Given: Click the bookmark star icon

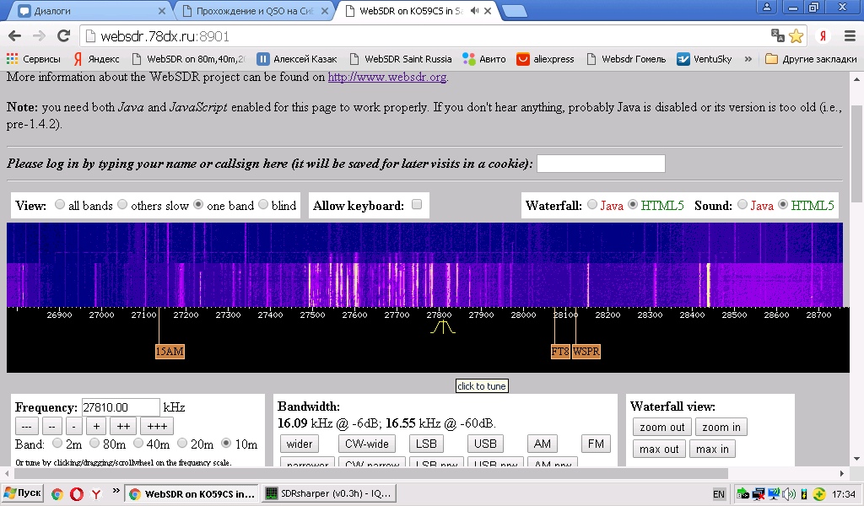Looking at the screenshot, I should 796,36.
